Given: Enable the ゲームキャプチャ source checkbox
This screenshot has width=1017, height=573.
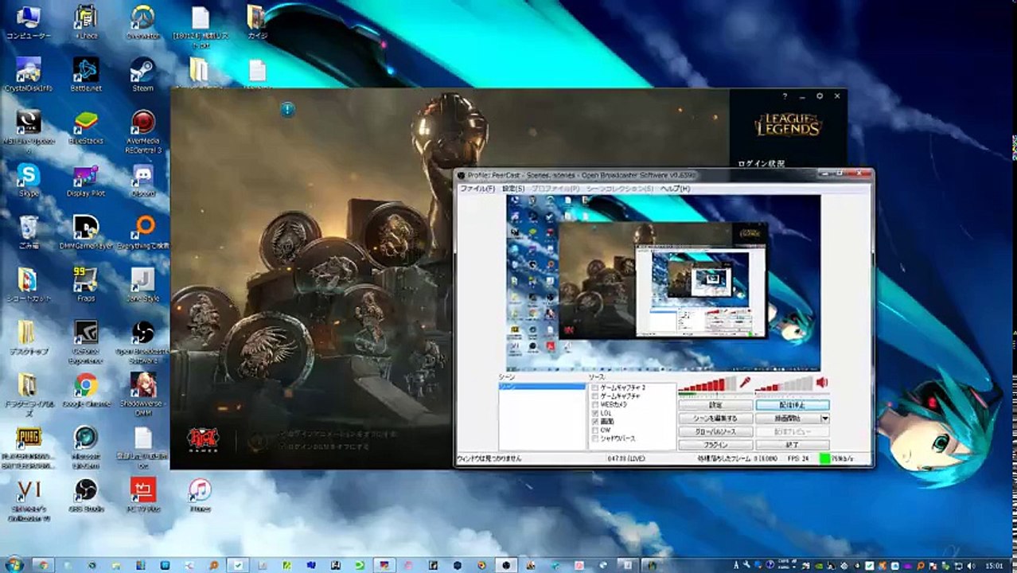Looking at the screenshot, I should [x=594, y=396].
